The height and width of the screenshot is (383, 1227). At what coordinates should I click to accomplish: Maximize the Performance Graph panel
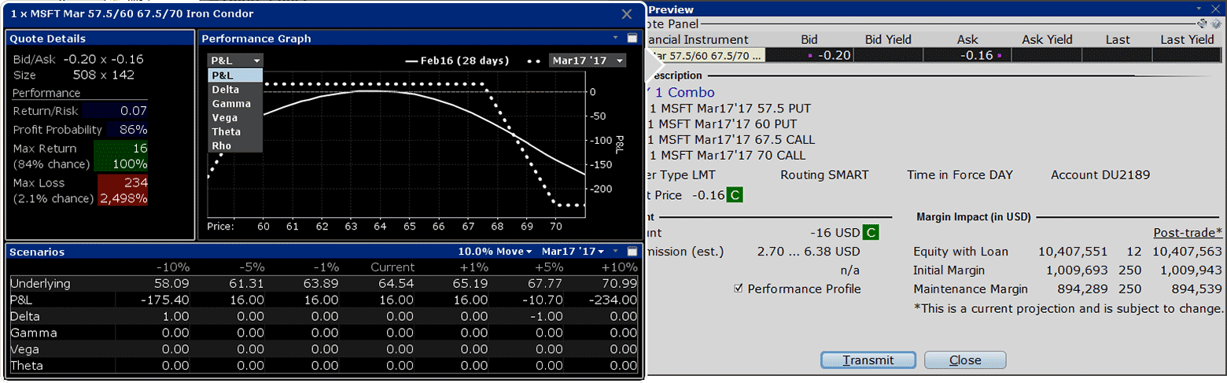pos(632,38)
